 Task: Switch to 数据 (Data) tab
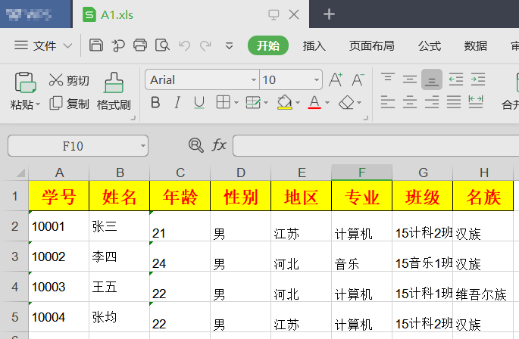pos(475,45)
